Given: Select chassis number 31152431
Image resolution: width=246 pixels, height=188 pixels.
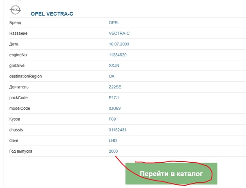Looking at the screenshot, I should click(x=118, y=130).
